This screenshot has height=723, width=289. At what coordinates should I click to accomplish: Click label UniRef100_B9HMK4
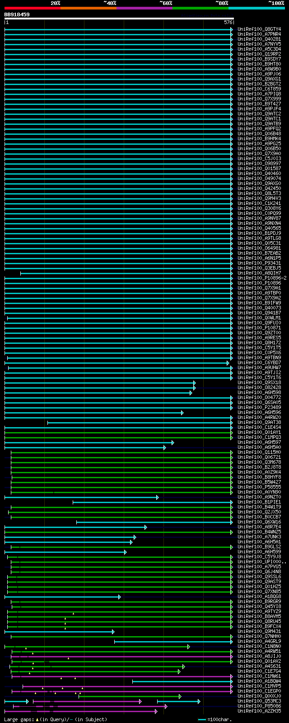pyautogui.click(x=259, y=139)
